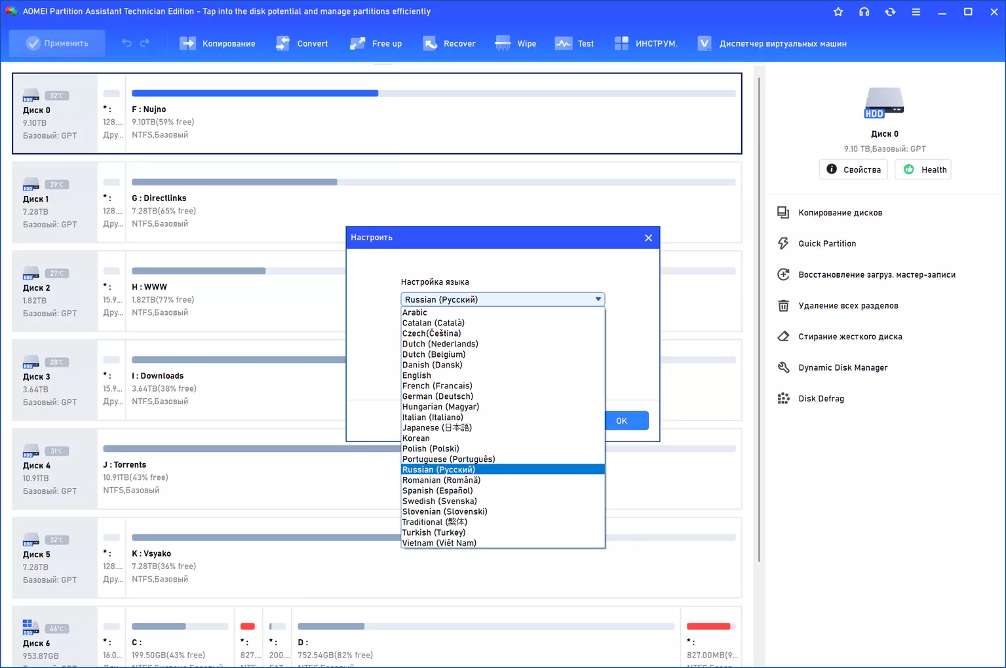
Task: Pick Japanese (日本語) from the list
Action: pos(503,428)
